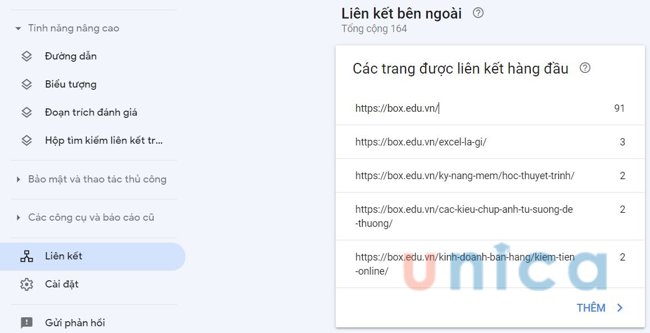The height and width of the screenshot is (333, 650).
Task: Click the THÊM link
Action: [591, 308]
